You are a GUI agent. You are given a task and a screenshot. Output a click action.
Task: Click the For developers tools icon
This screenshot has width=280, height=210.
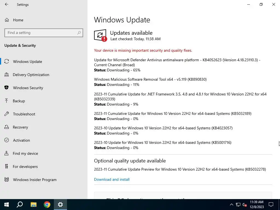pos(7,166)
